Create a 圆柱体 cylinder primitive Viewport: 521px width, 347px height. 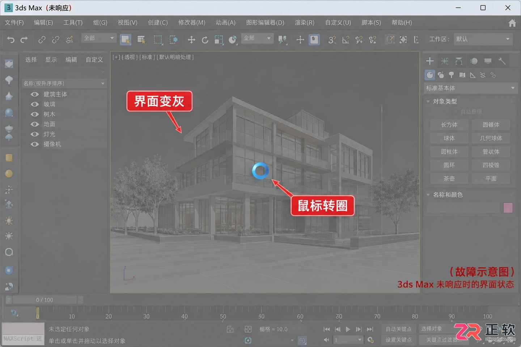tap(449, 152)
